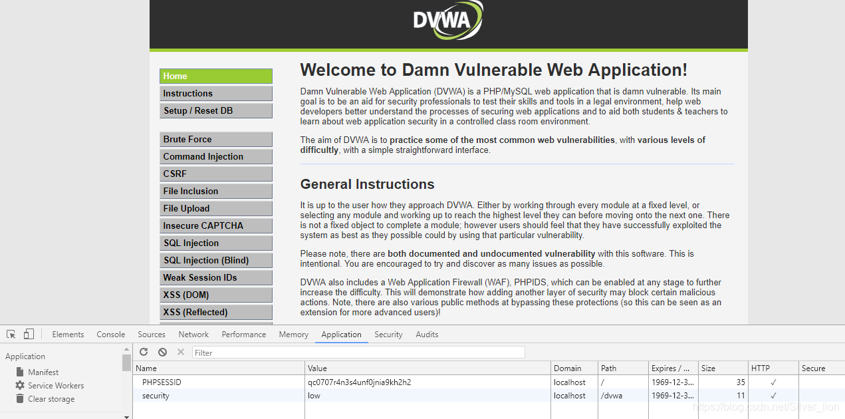The height and width of the screenshot is (419, 845).
Task: Open the XSS (DOM) module
Action: 216,295
